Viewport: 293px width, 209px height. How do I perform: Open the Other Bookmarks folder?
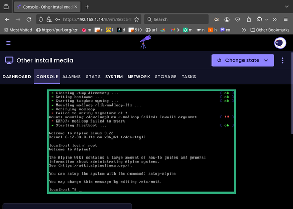(270, 30)
